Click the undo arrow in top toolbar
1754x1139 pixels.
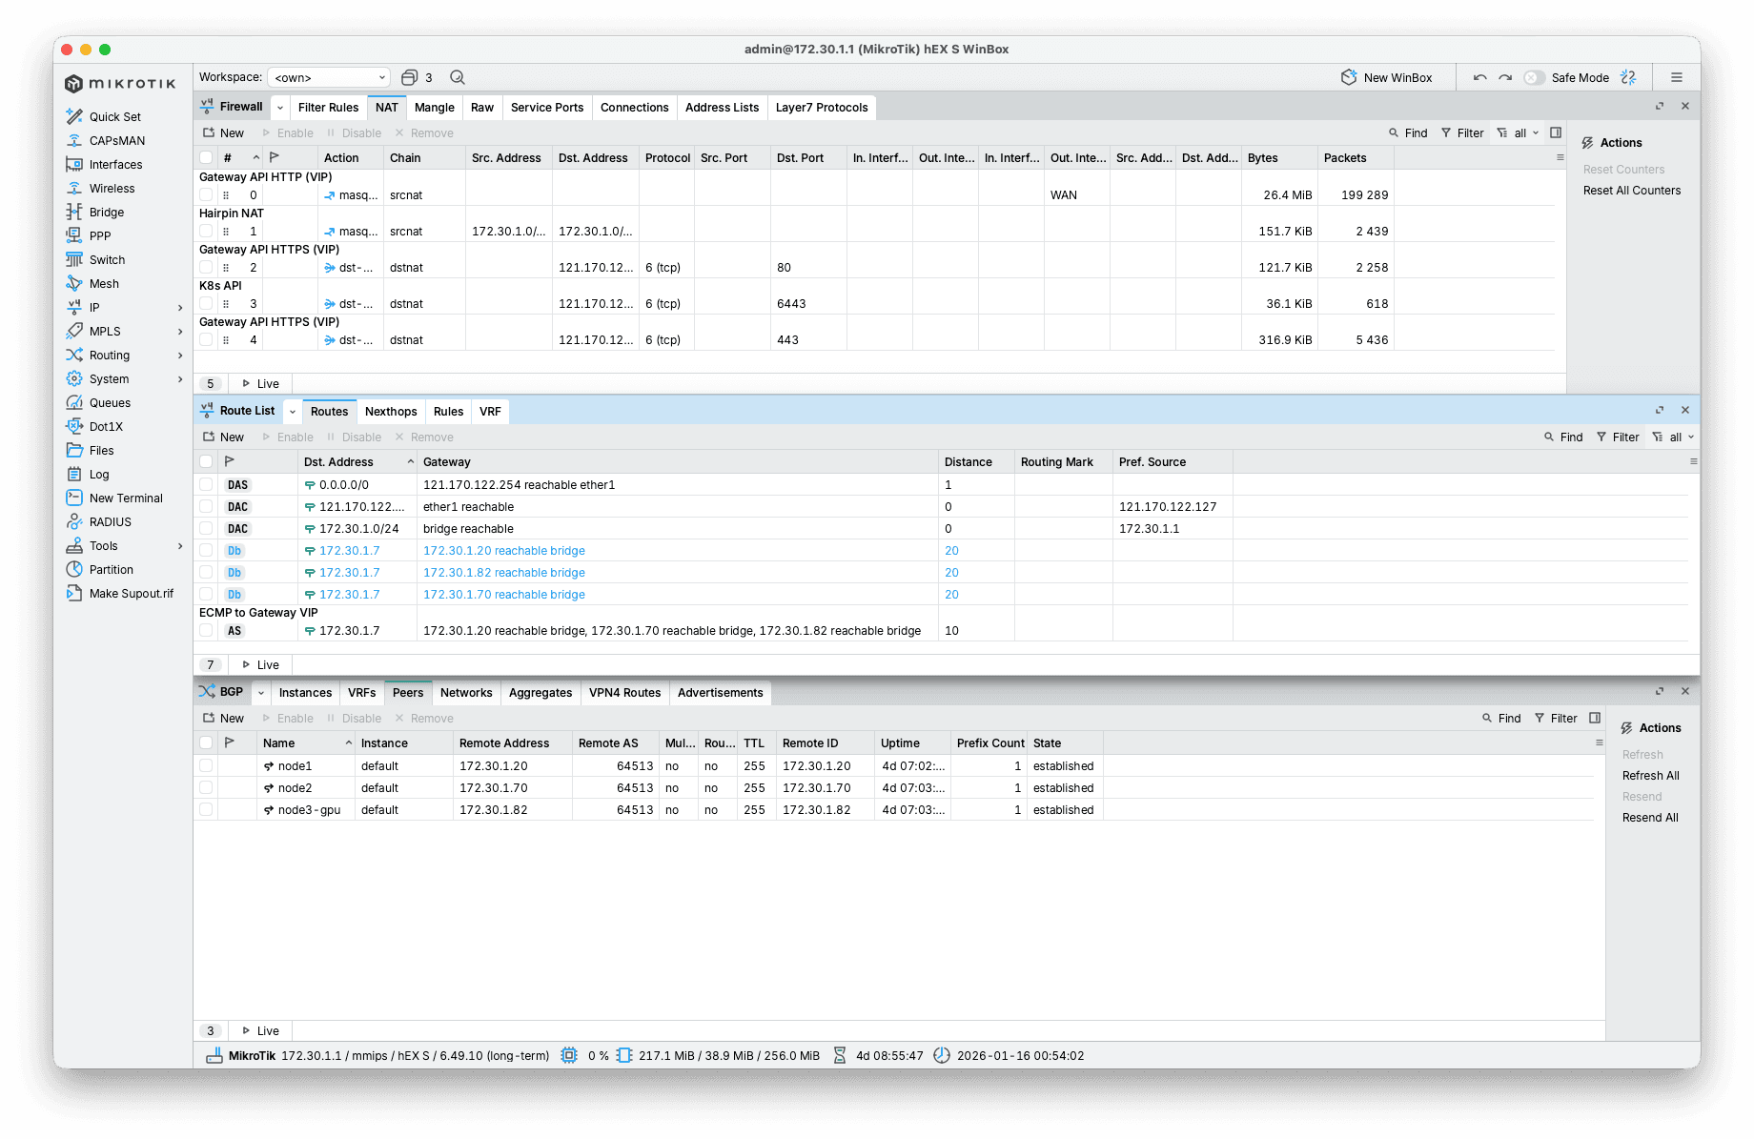[1479, 77]
